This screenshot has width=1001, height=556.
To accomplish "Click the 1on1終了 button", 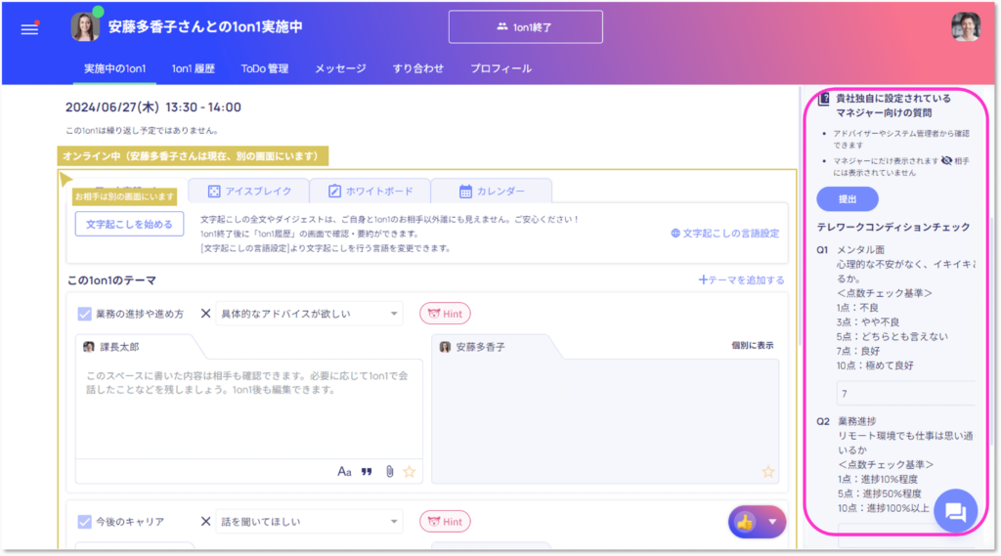I will click(x=525, y=26).
